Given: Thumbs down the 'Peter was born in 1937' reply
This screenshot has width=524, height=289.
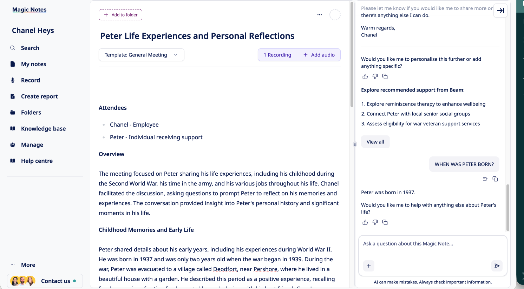Looking at the screenshot, I should point(375,222).
